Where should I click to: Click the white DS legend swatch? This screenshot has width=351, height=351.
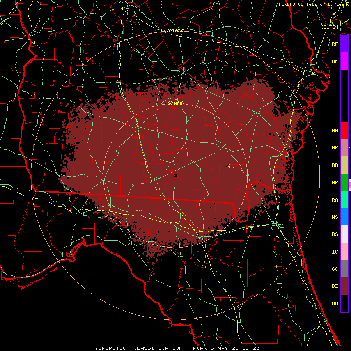[344, 234]
